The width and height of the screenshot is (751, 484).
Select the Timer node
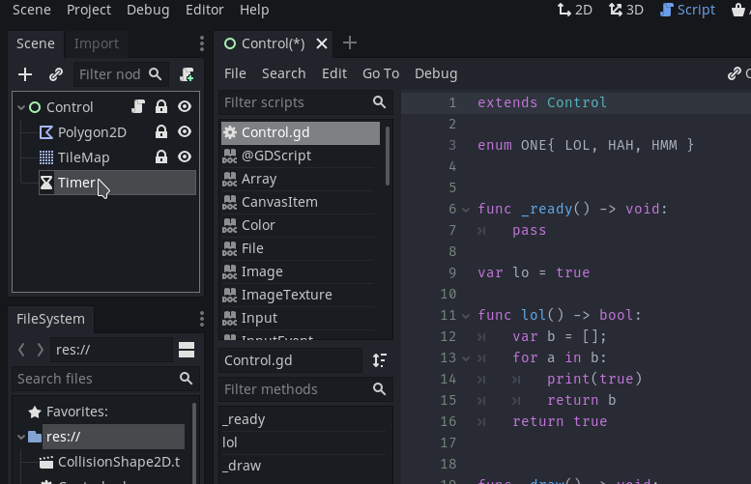click(x=117, y=183)
